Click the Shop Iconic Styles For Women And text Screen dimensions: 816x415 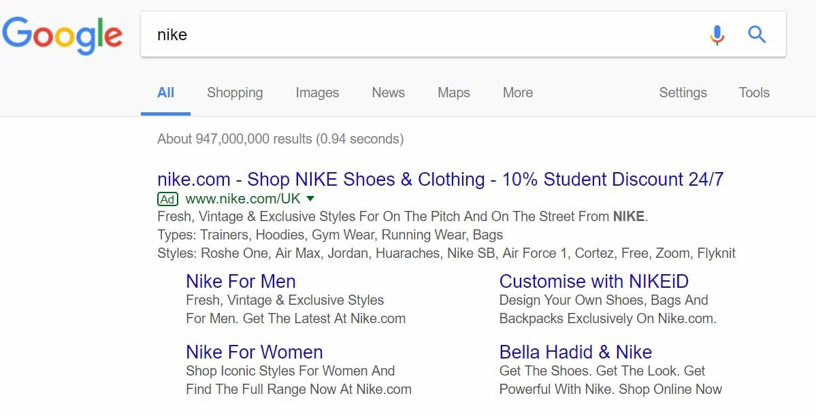pos(291,371)
